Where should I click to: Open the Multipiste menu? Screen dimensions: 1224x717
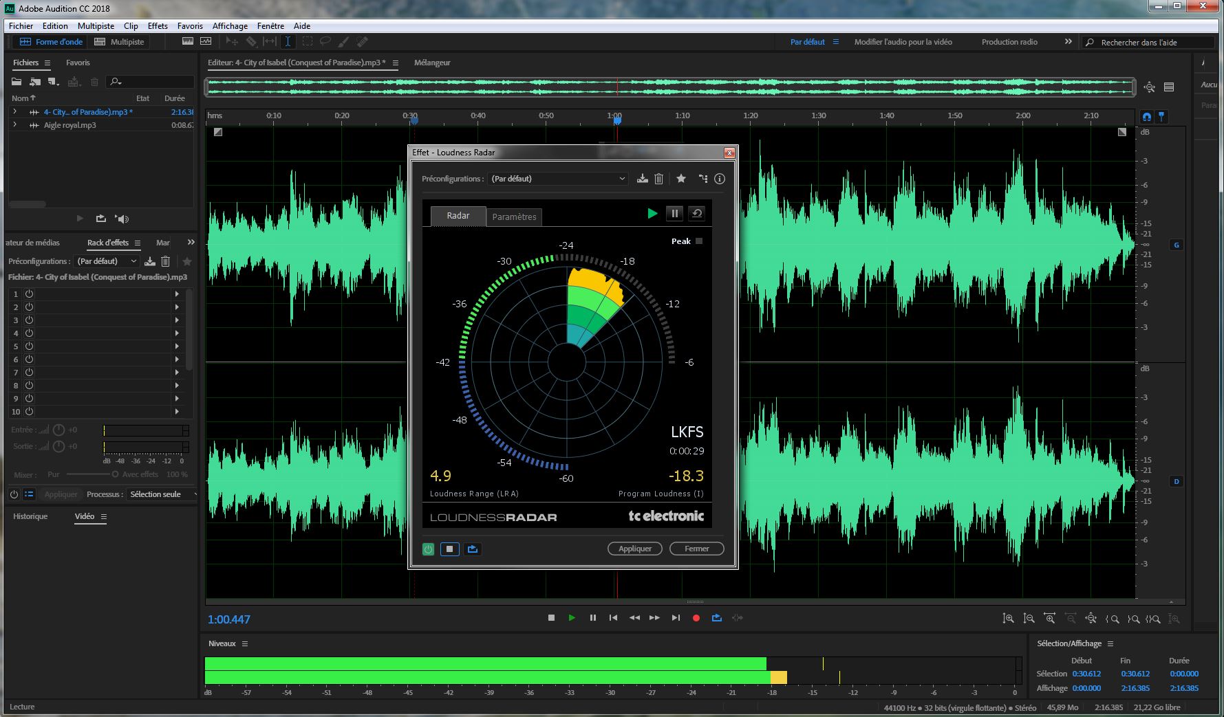pos(96,26)
